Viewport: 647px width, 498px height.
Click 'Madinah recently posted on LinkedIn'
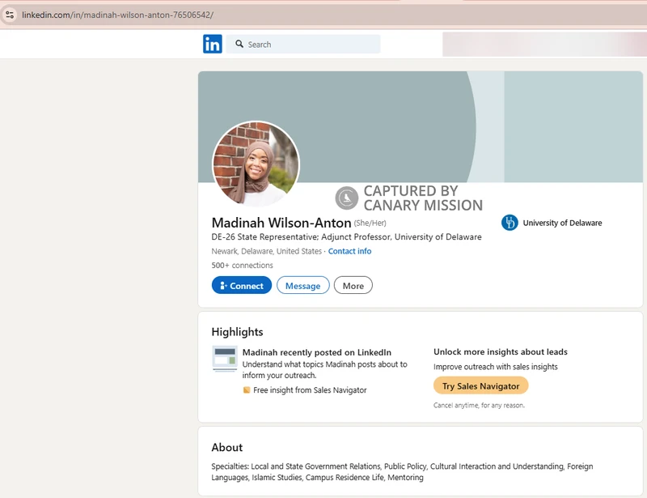(317, 352)
